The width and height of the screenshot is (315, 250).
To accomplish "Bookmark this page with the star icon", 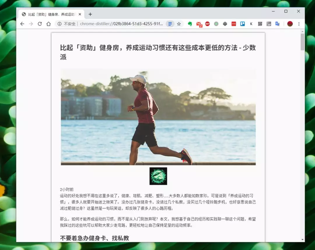I will tap(179, 24).
